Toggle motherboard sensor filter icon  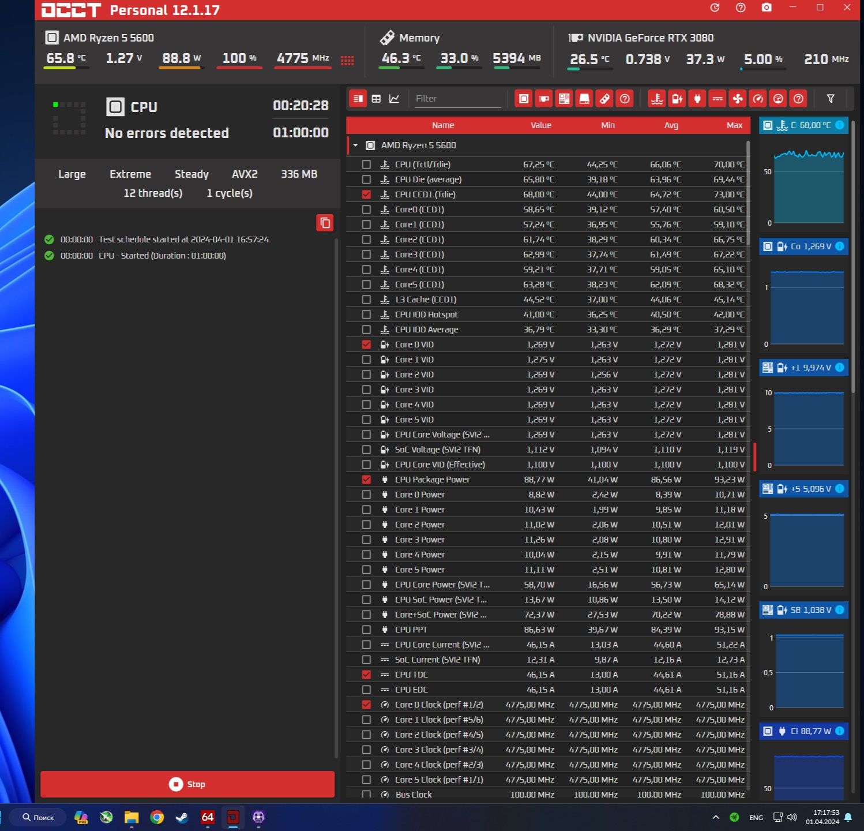click(564, 99)
